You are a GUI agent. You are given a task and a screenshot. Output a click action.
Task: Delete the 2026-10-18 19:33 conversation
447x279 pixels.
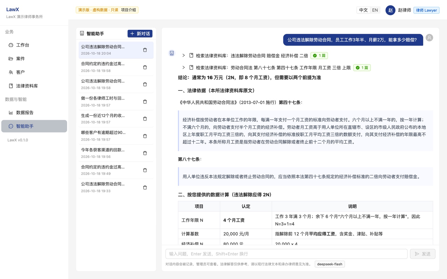click(145, 187)
